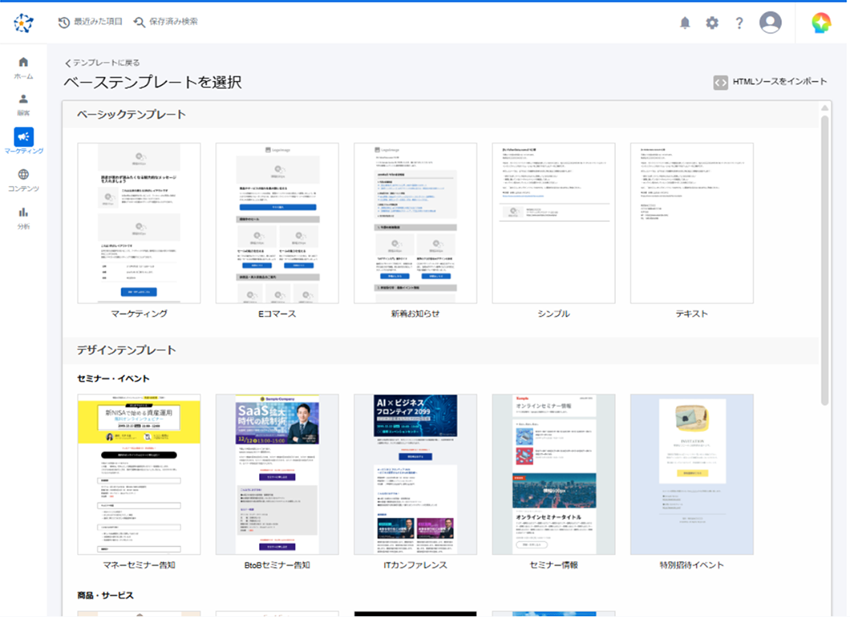This screenshot has width=850, height=617.
Task: Click the help question mark icon
Action: [739, 22]
